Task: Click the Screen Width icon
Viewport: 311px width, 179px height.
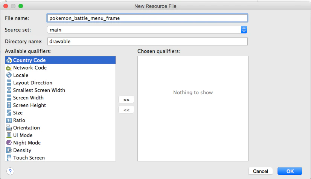Action: coord(9,98)
